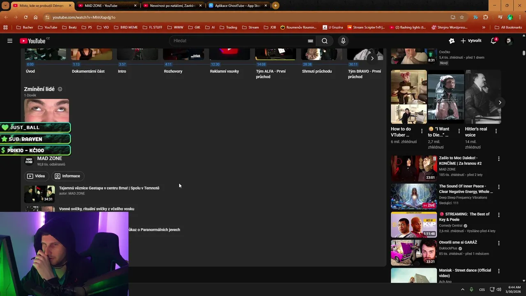Viewport: 526px width, 296px height.
Task: Open browser home page icon
Action: (x=35, y=17)
